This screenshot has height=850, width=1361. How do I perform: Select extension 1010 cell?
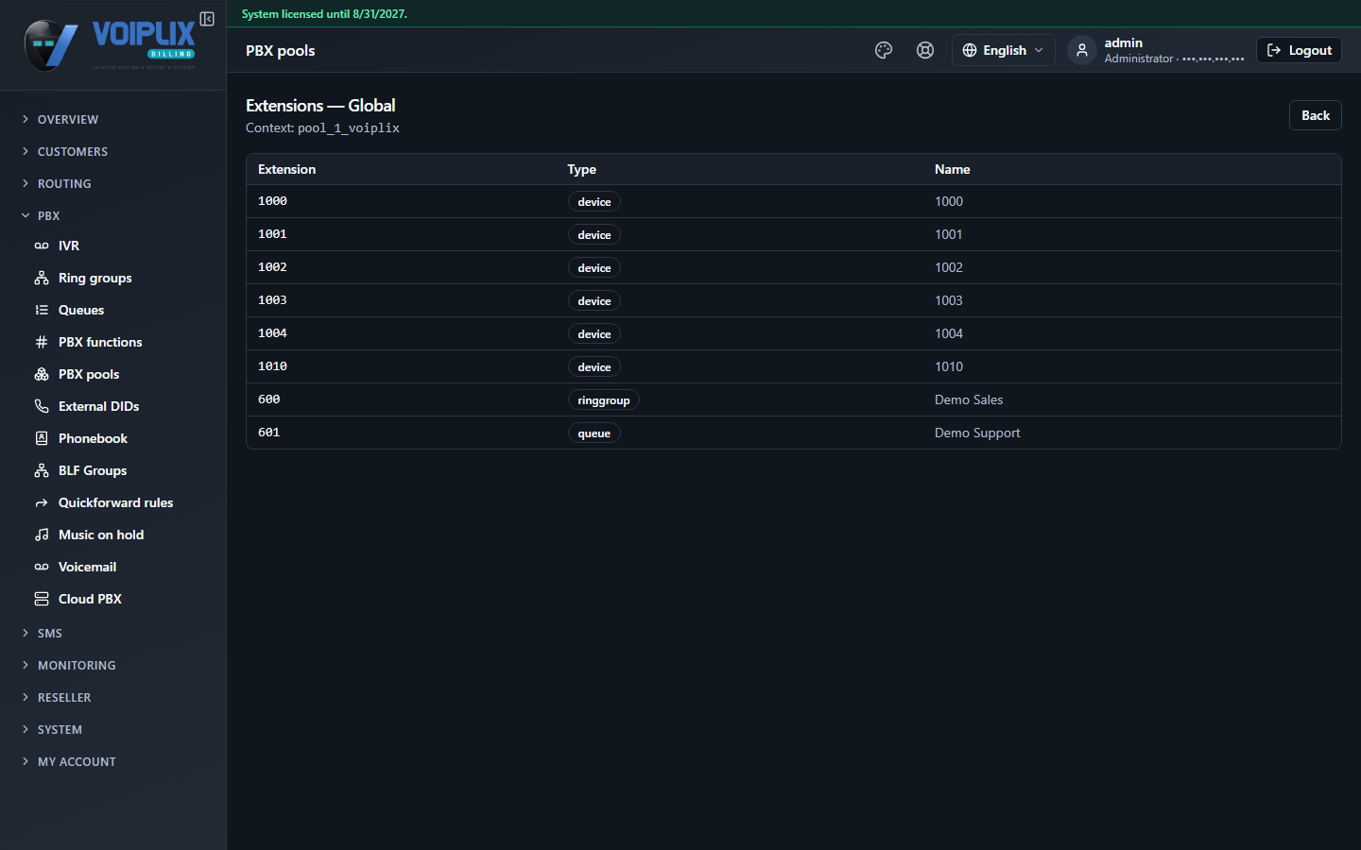[x=272, y=366]
